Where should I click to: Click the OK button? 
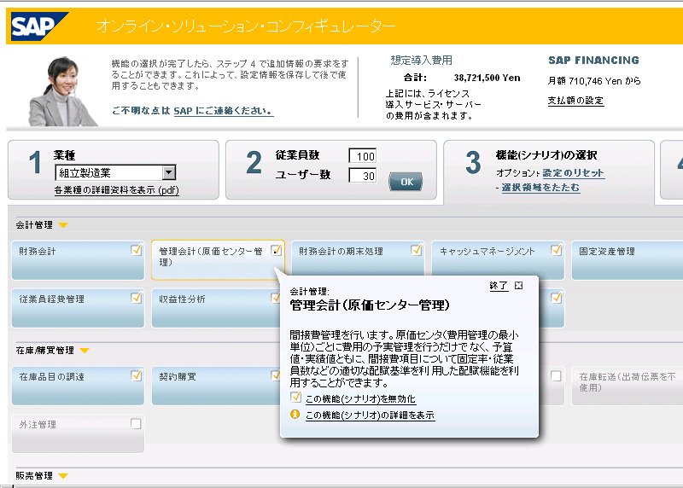406,182
